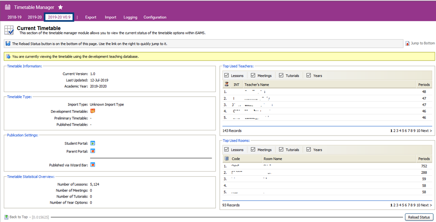Toggle Meetings checkbox in Top Used Rooms

click(x=253, y=149)
